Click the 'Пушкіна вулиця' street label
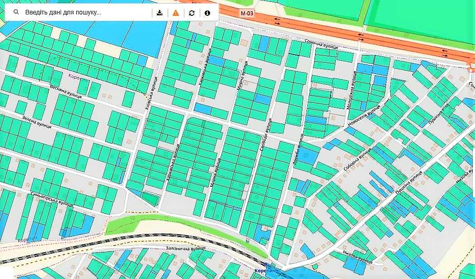The width and height of the screenshot is (475, 279). pyautogui.click(x=409, y=182)
